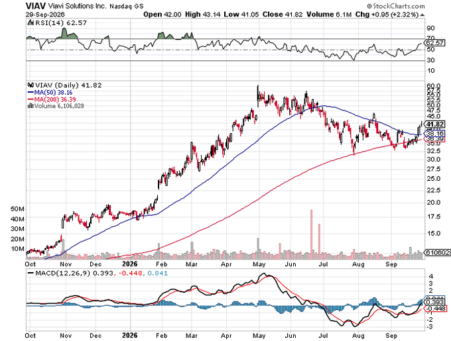Click the RSI 30 axis label
This screenshot has width=451, height=341.
(431, 60)
